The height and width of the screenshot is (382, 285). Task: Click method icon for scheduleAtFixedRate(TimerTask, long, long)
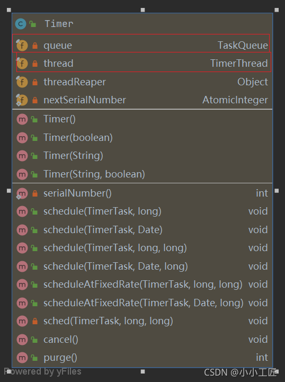22,285
